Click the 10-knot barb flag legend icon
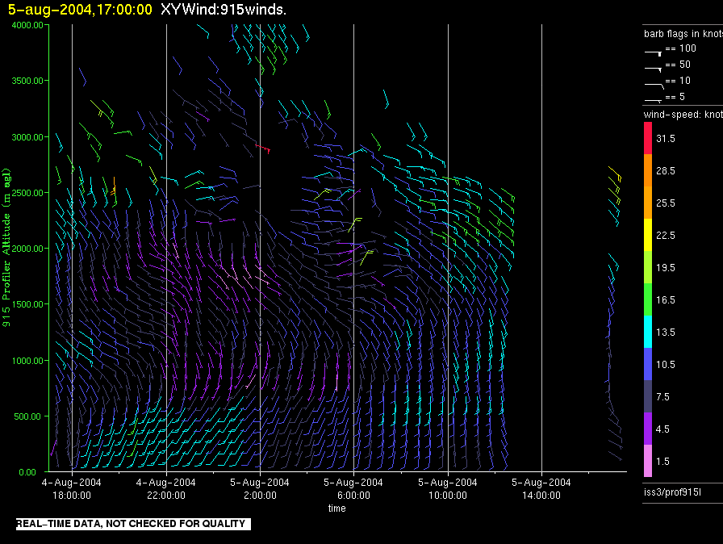Image resolution: width=723 pixels, height=544 pixels. click(654, 86)
